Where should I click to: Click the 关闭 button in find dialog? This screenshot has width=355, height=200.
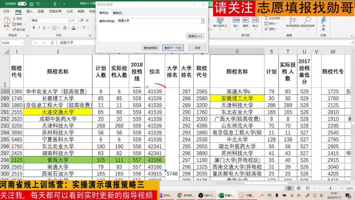pyautogui.click(x=197, y=48)
